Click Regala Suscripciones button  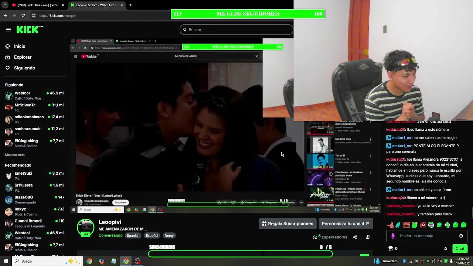coord(287,224)
